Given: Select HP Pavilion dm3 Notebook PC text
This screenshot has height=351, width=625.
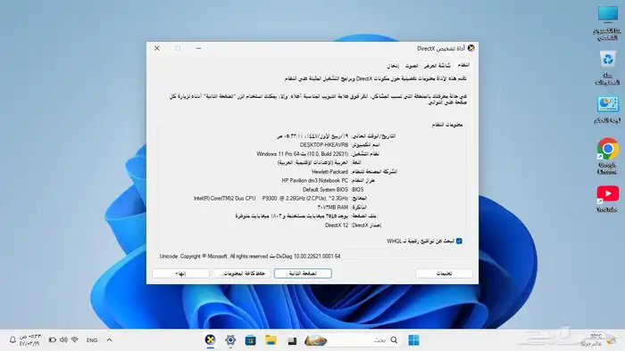Looking at the screenshot, I should [x=315, y=181].
